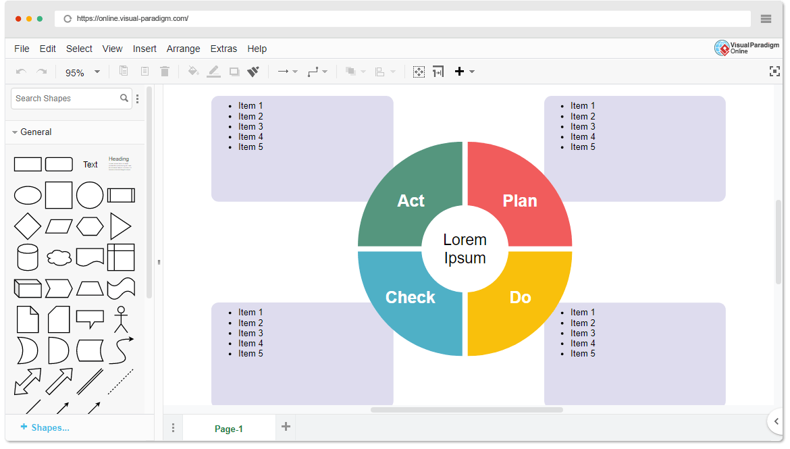Click the fullscreen icon at toolbar right
The image size is (790, 449).
[774, 72]
